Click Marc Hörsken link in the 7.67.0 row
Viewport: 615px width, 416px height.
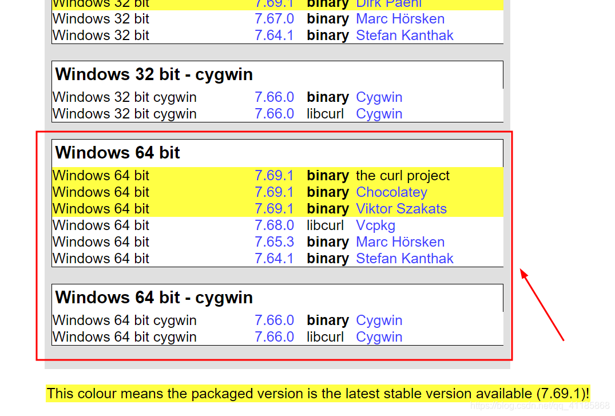400,19
